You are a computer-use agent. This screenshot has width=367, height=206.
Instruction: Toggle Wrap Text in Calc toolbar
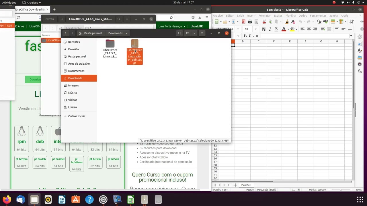click(x=323, y=29)
